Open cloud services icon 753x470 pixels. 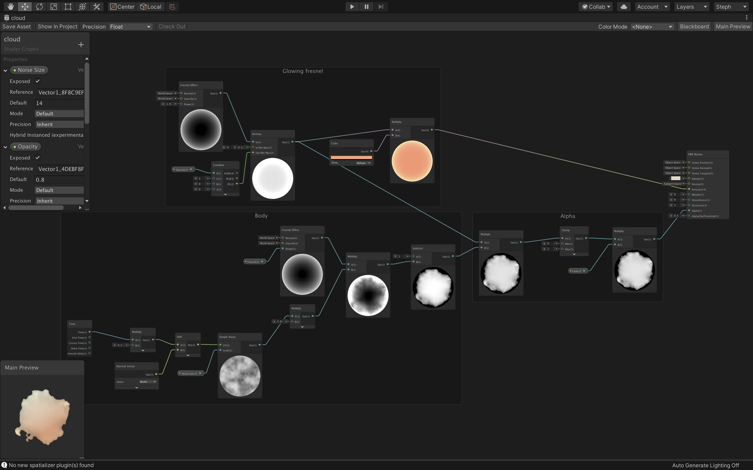tap(624, 7)
